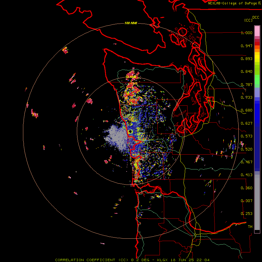262x262 pixels.
Task: Click the CORRELATION COEFFICIENT (CC) caption text
Action: [x=92, y=260]
